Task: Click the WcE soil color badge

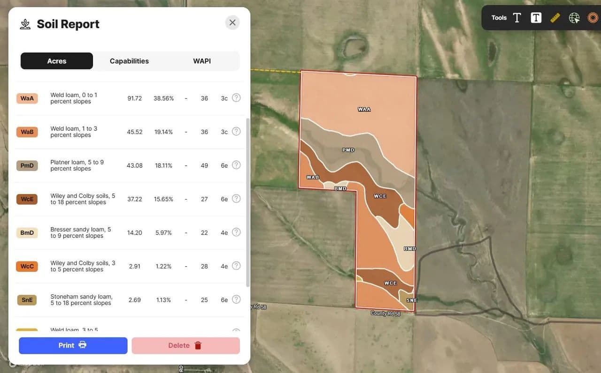Action: coord(27,199)
